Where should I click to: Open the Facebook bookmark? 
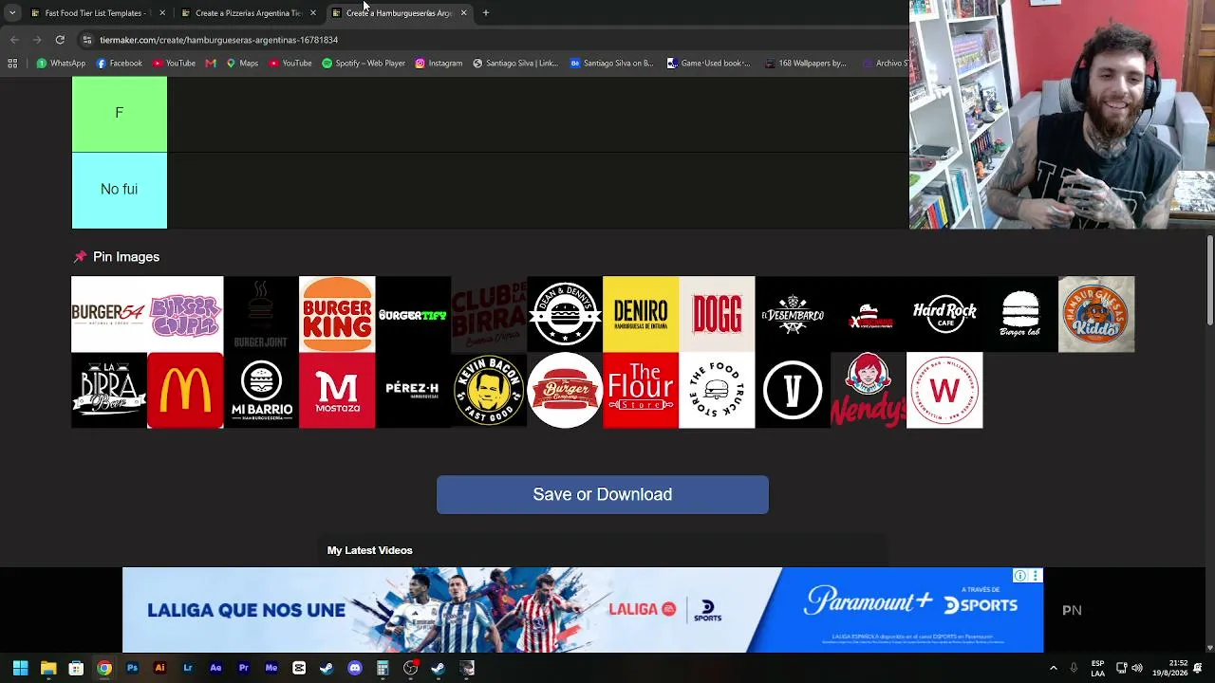[x=119, y=64]
